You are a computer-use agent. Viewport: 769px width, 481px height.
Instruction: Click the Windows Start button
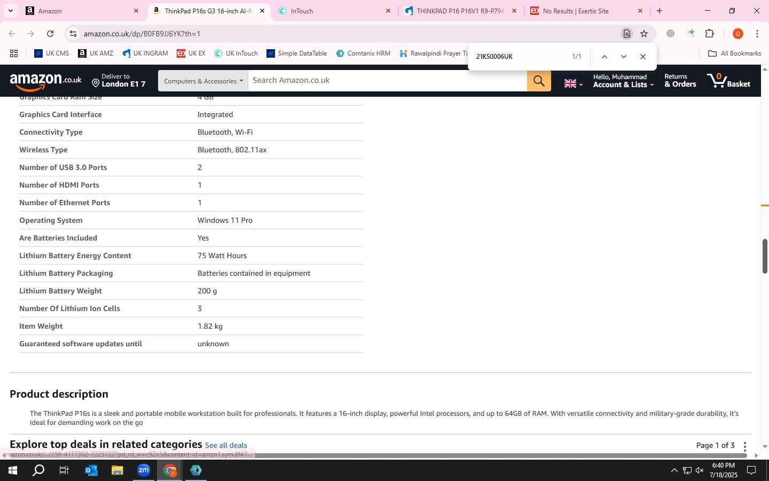[x=13, y=470]
